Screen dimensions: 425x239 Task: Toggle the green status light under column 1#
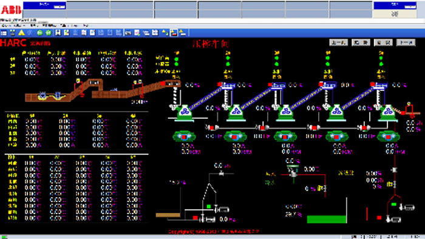click(177, 59)
